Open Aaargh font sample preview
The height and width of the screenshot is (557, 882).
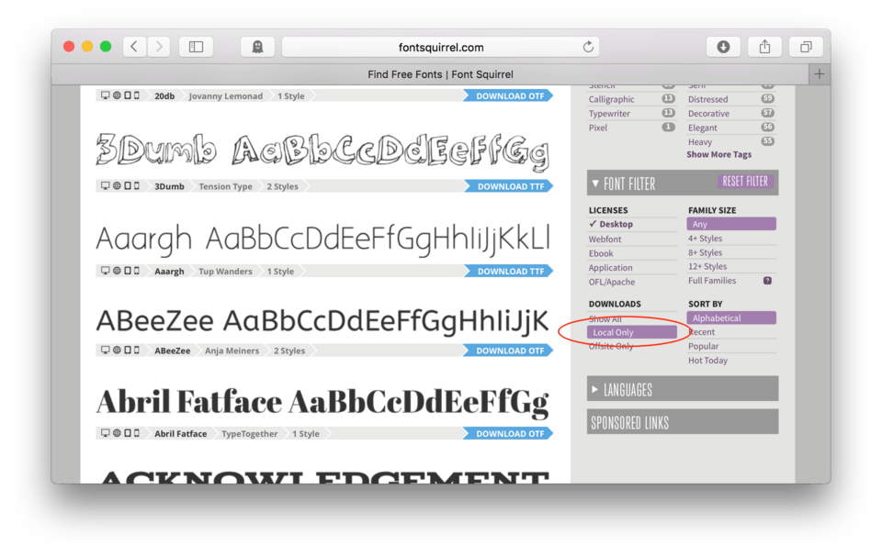click(x=322, y=240)
